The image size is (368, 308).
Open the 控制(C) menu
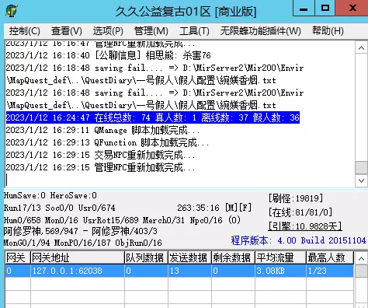point(25,31)
